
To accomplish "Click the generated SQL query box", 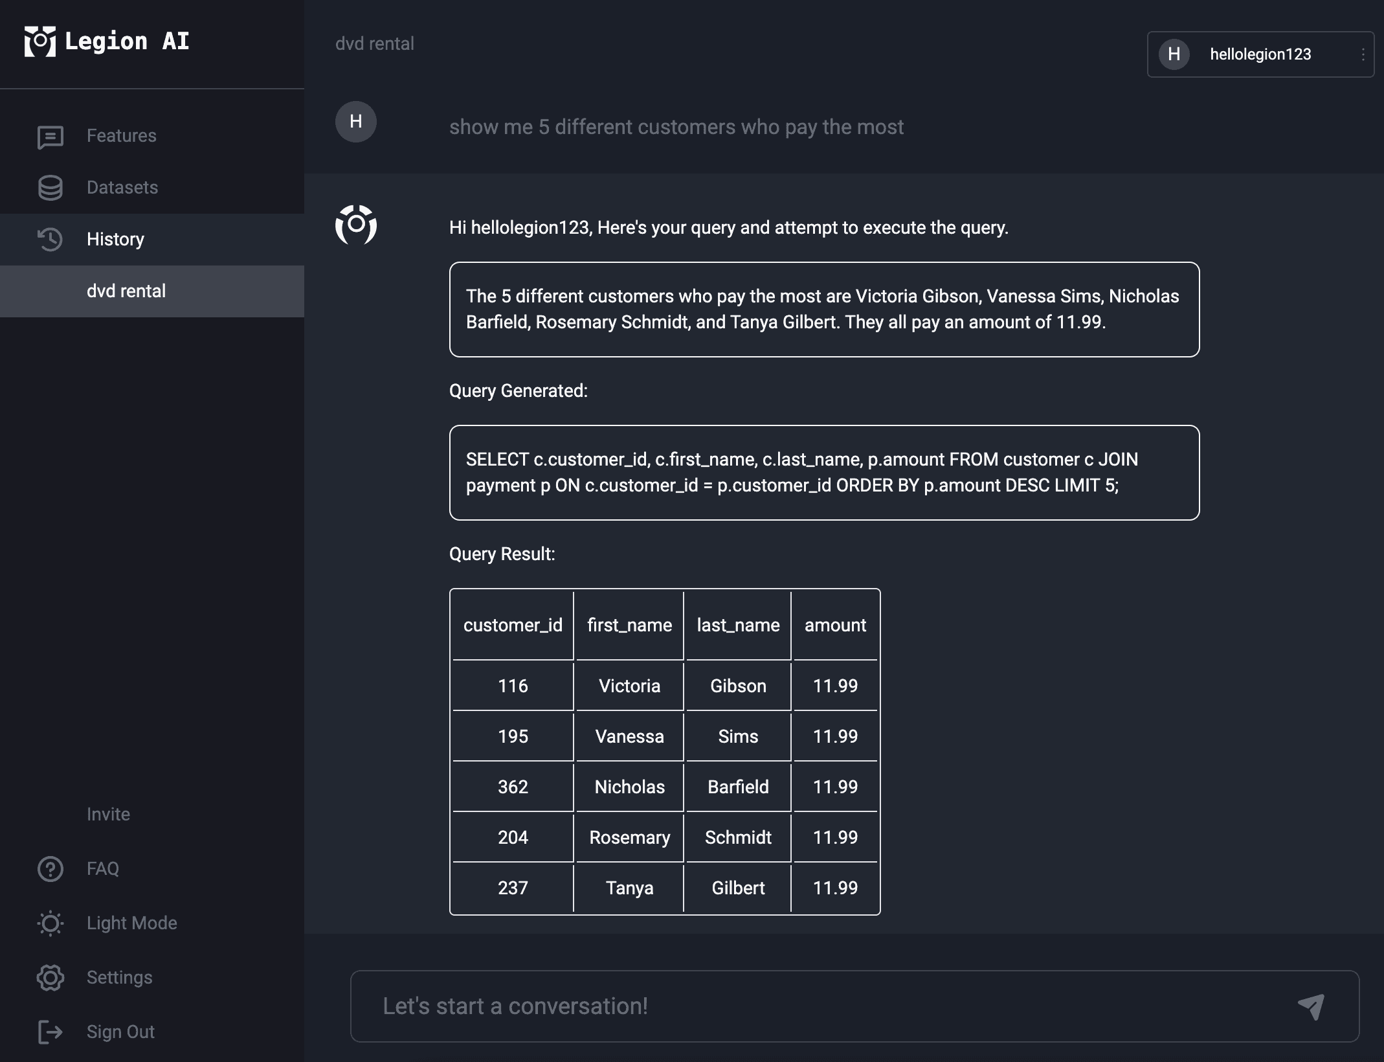I will coord(824,473).
